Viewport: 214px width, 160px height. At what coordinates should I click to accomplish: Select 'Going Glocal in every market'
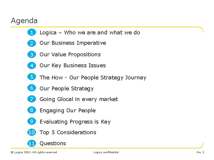coord(79,99)
